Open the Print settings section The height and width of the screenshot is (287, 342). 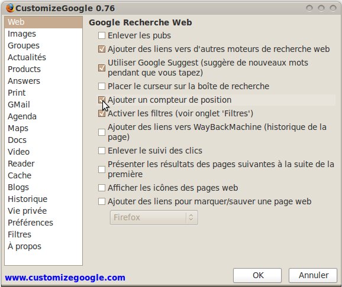click(43, 93)
